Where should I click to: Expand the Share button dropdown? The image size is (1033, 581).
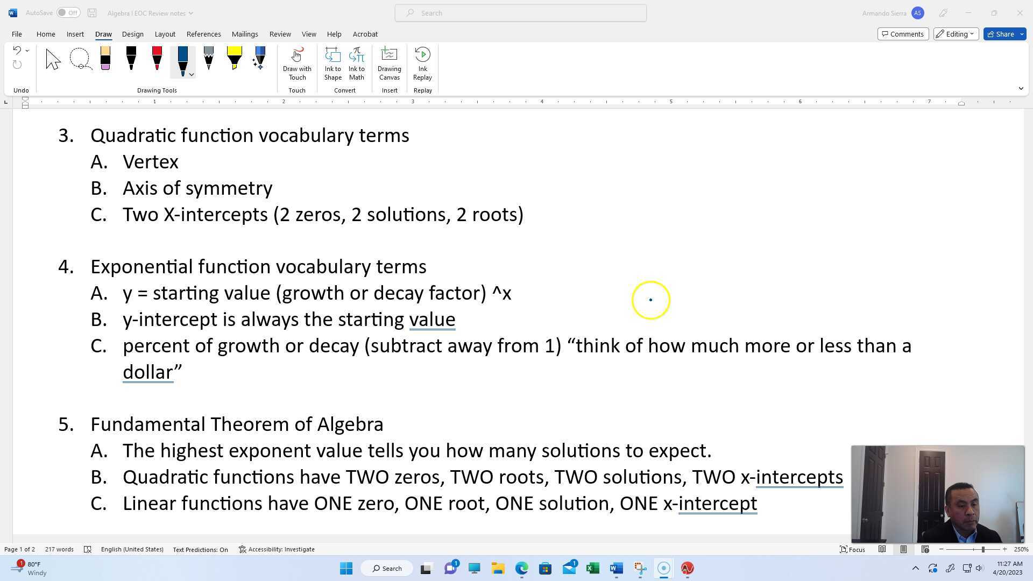[x=1021, y=34]
